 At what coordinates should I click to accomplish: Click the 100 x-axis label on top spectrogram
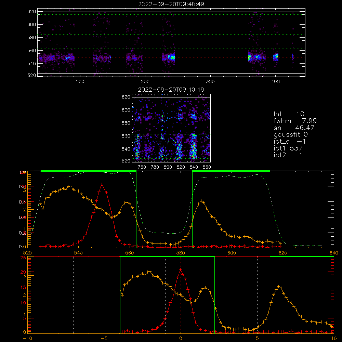tap(80, 82)
